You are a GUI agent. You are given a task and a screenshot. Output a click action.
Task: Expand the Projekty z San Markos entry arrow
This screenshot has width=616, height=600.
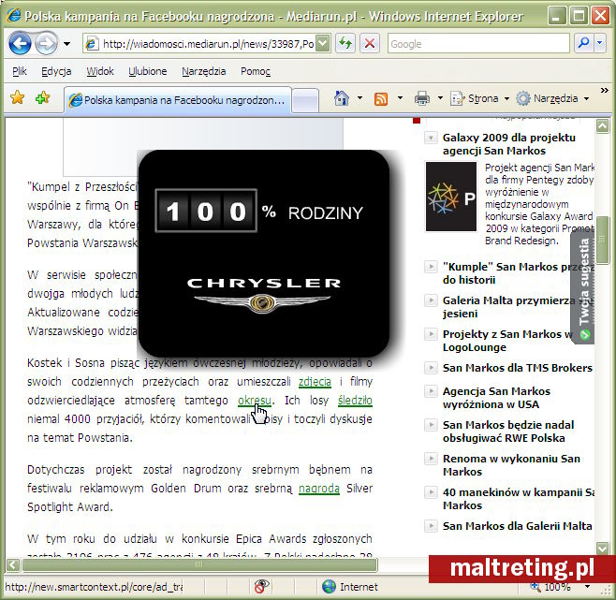pos(431,334)
